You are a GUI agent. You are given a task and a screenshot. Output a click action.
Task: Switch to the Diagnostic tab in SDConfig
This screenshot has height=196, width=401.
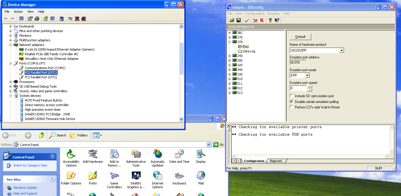tap(276, 161)
